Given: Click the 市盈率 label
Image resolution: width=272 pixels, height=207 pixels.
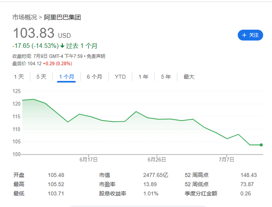Looking at the screenshot, I should (107, 184).
